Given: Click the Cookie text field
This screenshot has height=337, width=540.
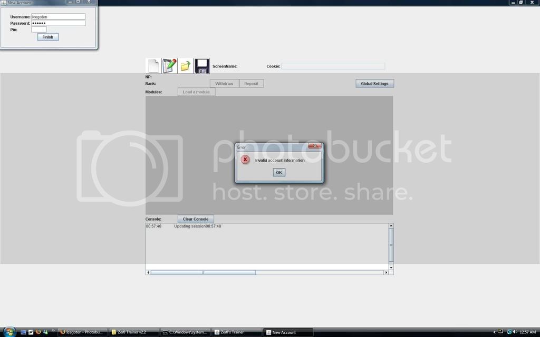Looking at the screenshot, I should click(333, 66).
